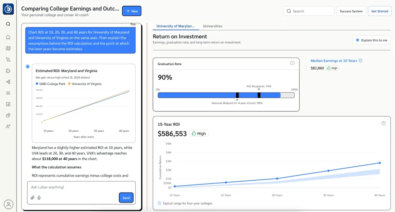Click the blue dot beside the chat response
395x212 pixels.
pyautogui.click(x=28, y=67)
